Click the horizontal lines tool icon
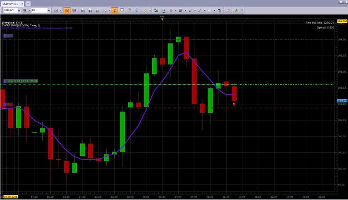This screenshot has height=200, width=348. 180,11
